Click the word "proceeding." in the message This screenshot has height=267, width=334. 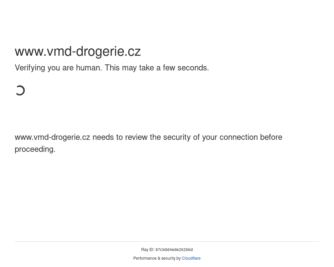tap(35, 149)
